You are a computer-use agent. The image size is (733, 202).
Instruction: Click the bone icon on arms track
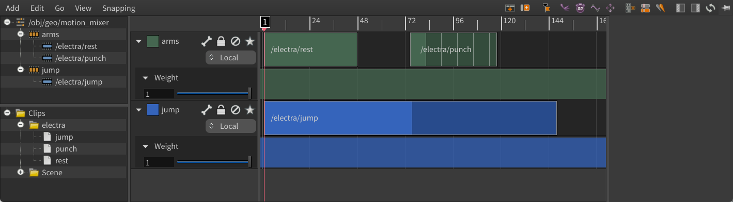(x=207, y=41)
